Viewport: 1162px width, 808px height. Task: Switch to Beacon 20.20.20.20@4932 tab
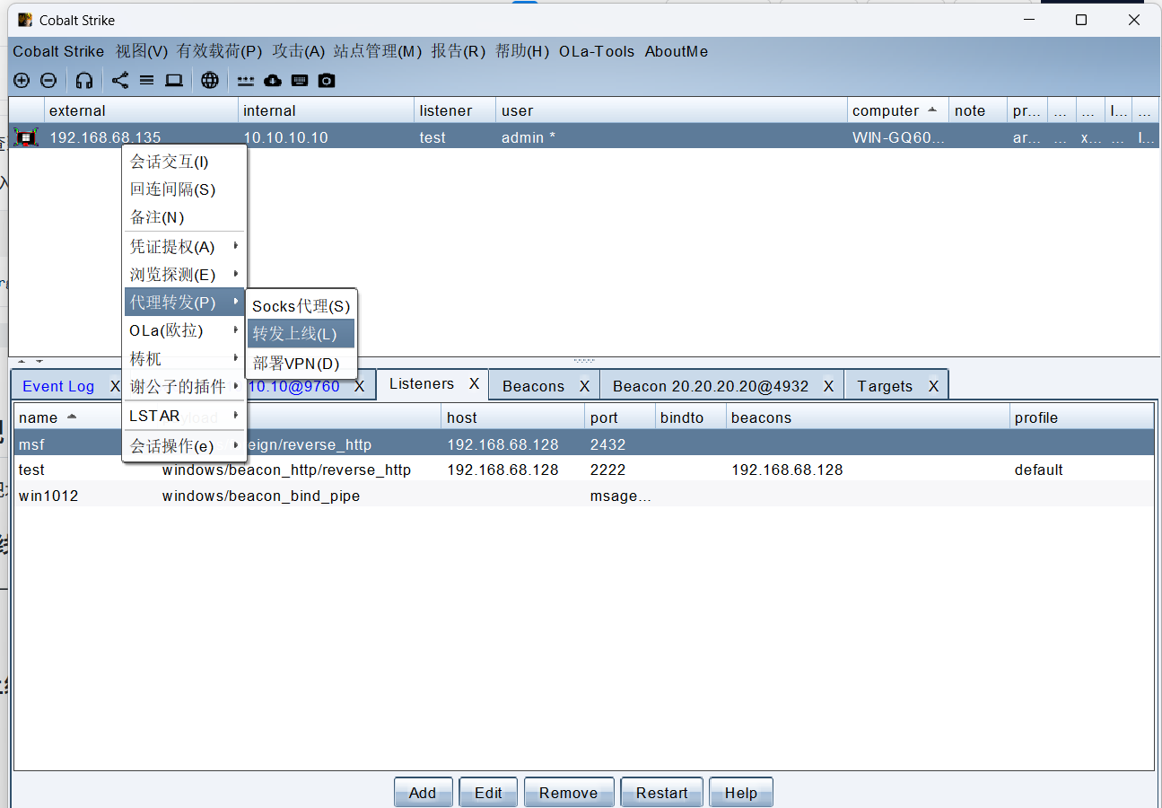click(x=711, y=386)
